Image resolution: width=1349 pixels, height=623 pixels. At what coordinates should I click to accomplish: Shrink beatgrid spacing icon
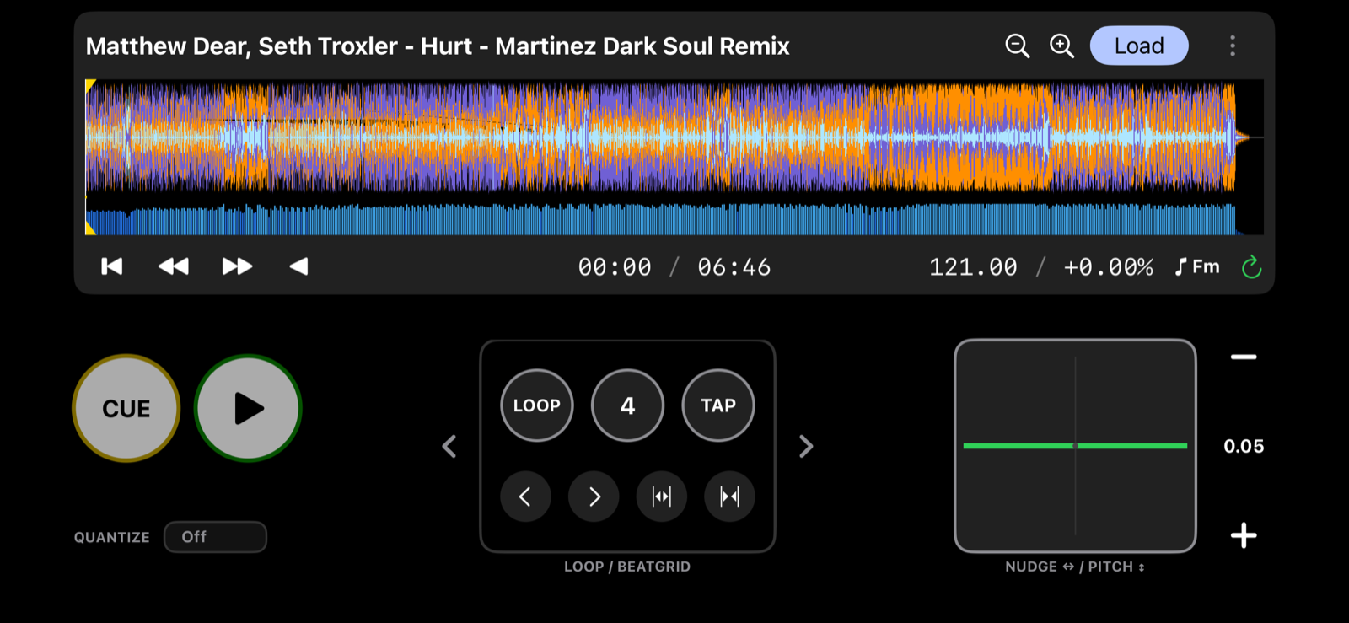click(729, 497)
